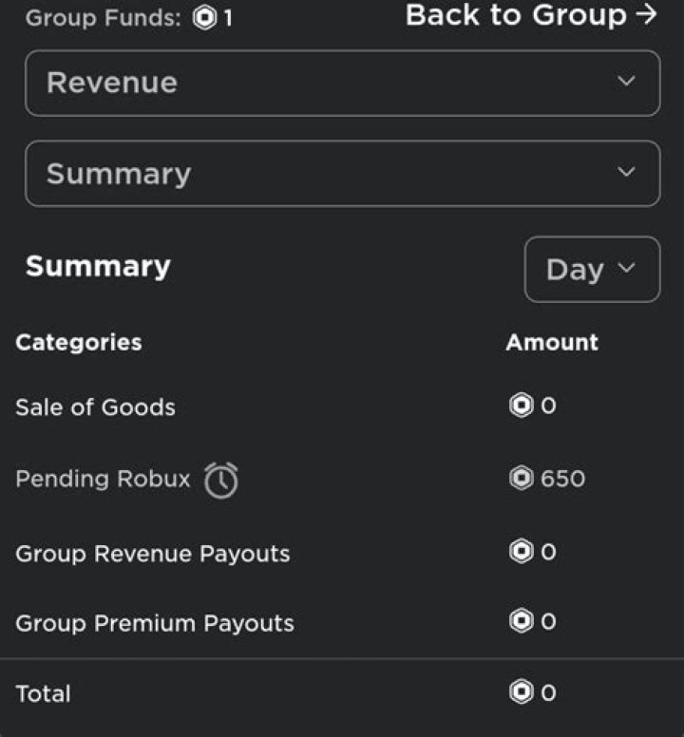The height and width of the screenshot is (737, 684).
Task: Select the Group Premium Payouts label
Action: pos(155,624)
